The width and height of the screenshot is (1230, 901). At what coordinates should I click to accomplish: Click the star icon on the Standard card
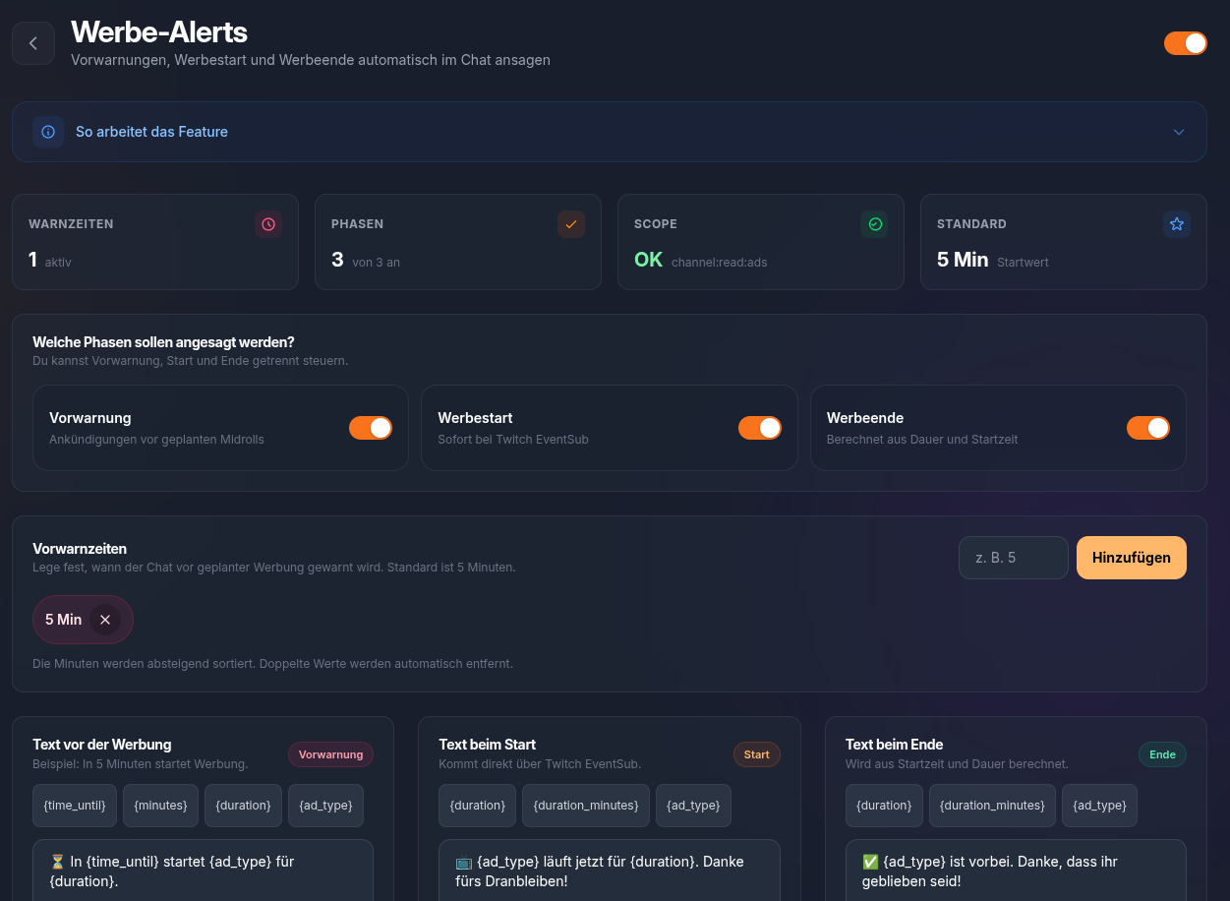pyautogui.click(x=1177, y=223)
